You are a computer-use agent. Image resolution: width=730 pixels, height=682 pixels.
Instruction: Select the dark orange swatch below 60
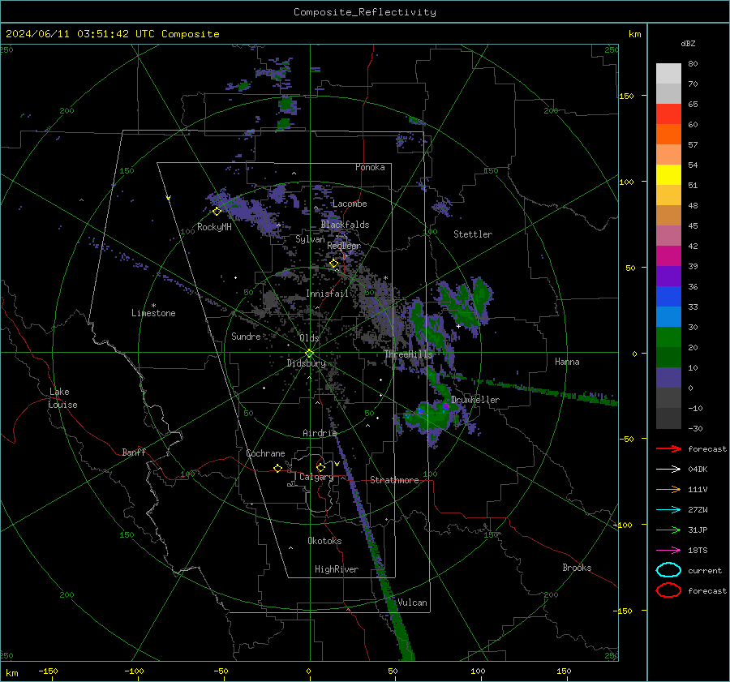tap(668, 135)
